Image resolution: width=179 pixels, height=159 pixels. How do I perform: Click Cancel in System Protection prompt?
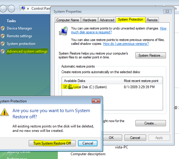tap(88, 143)
